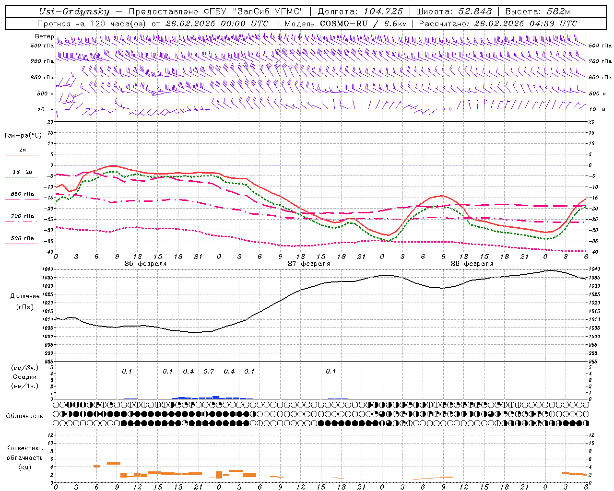Click the '27 февраля' date label
The image size is (614, 491).
tap(309, 264)
